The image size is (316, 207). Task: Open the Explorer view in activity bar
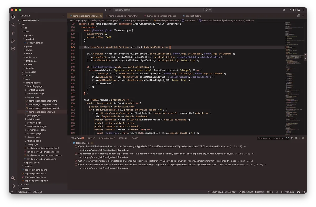point(13,17)
